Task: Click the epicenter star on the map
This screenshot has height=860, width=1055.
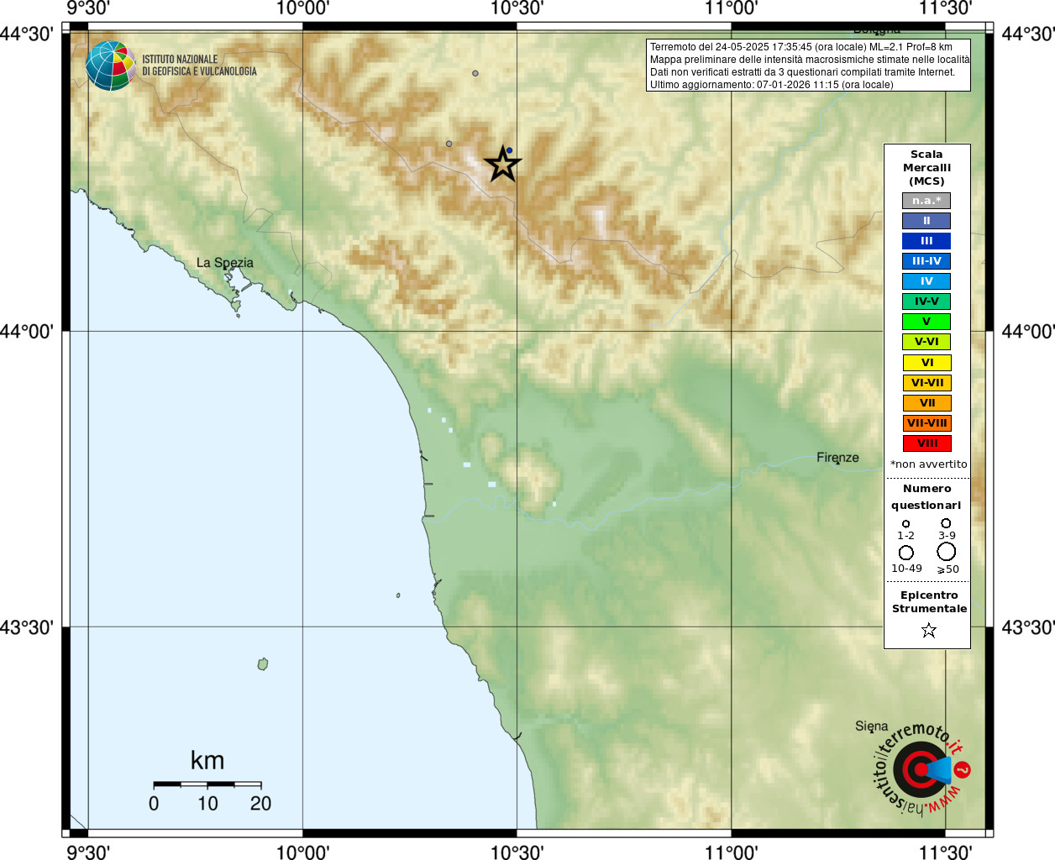Action: [x=502, y=164]
